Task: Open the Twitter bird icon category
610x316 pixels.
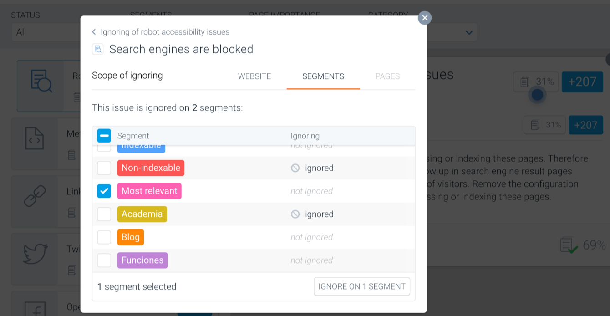Action: pos(36,254)
